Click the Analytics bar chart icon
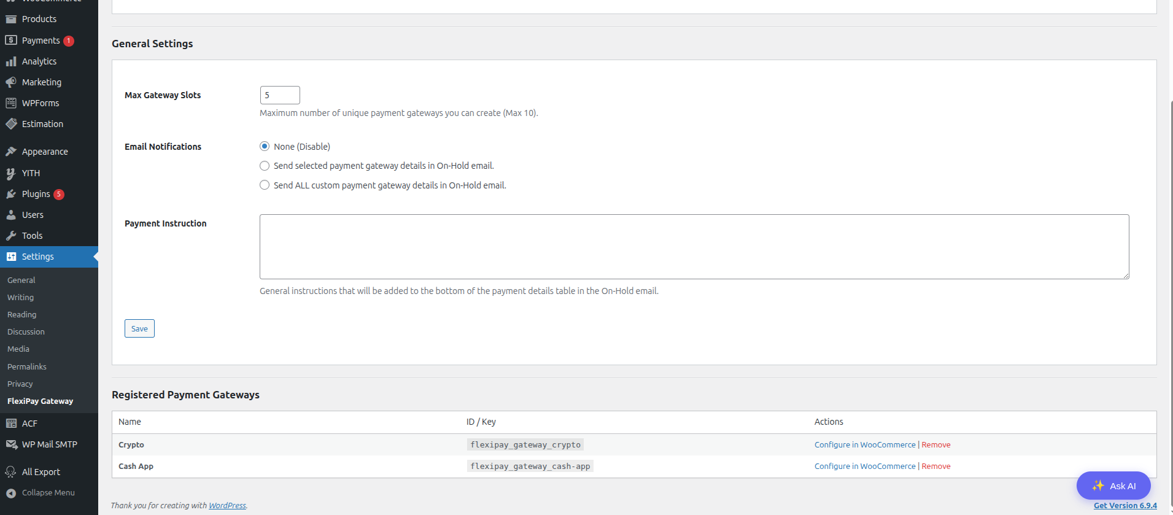The height and width of the screenshot is (515, 1173). [x=11, y=61]
